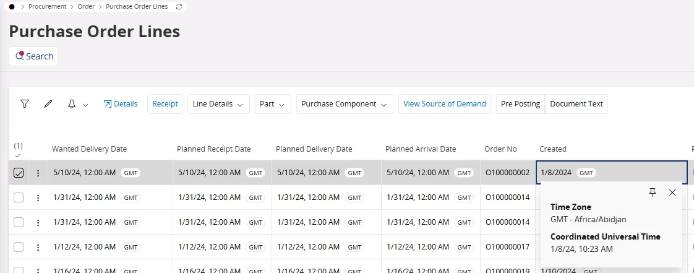The image size is (694, 273).
Task: Check the 1/12/24 row checkbox
Action: [19, 247]
